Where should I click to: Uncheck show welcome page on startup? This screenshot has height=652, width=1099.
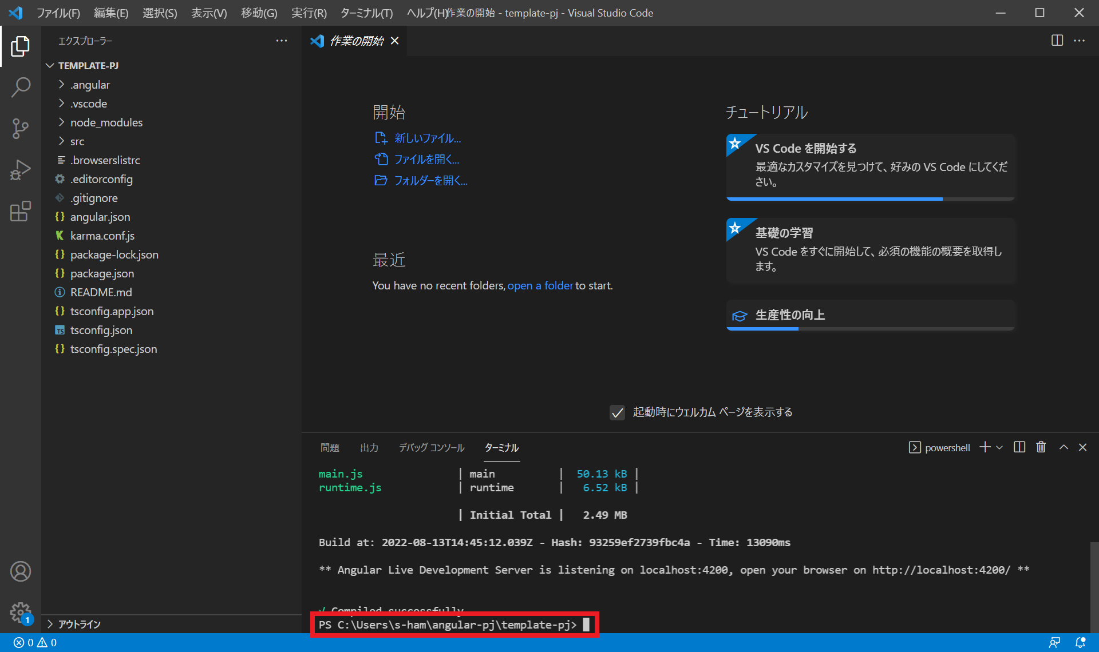pos(617,412)
